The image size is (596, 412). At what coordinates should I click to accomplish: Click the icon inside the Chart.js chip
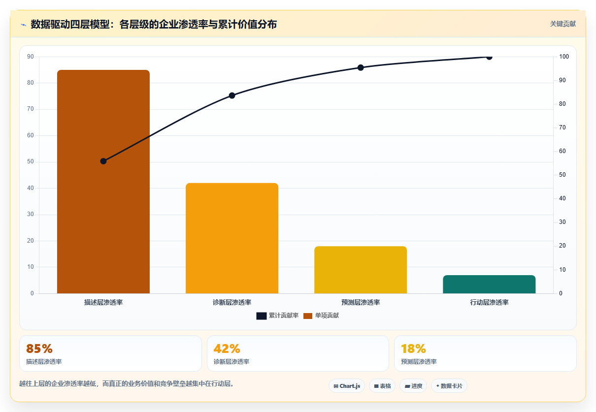pos(336,386)
